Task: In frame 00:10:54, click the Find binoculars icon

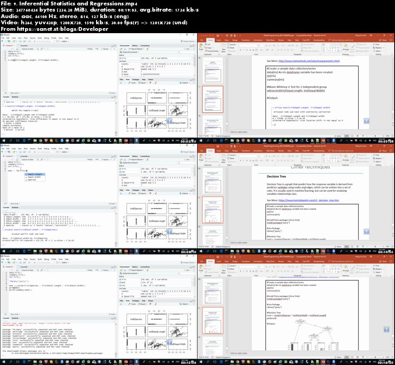Action: pos(374,155)
